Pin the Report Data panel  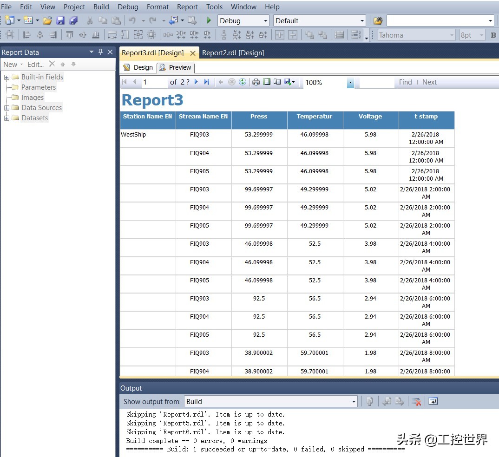100,52
